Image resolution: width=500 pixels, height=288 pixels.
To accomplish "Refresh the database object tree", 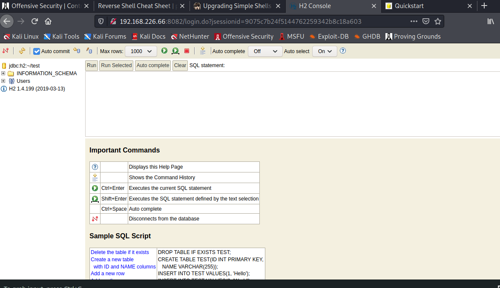I will (22, 51).
